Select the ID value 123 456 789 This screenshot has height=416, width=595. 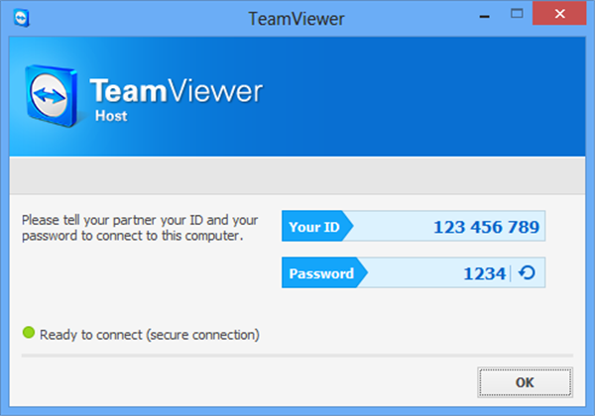coord(486,227)
